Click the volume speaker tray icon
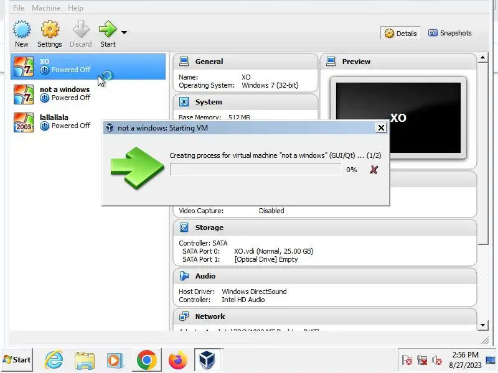The width and height of the screenshot is (498, 373). [437, 361]
